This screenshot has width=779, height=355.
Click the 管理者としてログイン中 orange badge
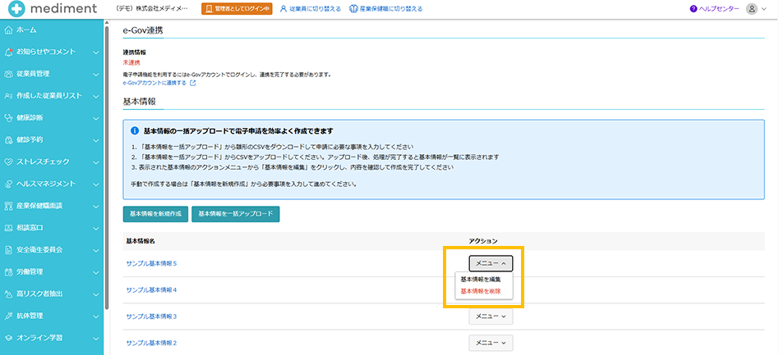pos(237,9)
